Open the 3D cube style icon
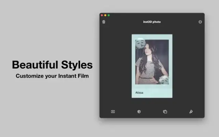 coord(139,112)
